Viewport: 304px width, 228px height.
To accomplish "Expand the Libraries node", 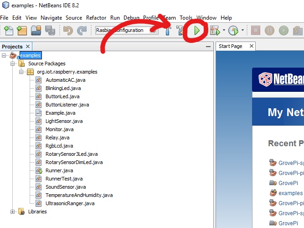I will (x=13, y=212).
